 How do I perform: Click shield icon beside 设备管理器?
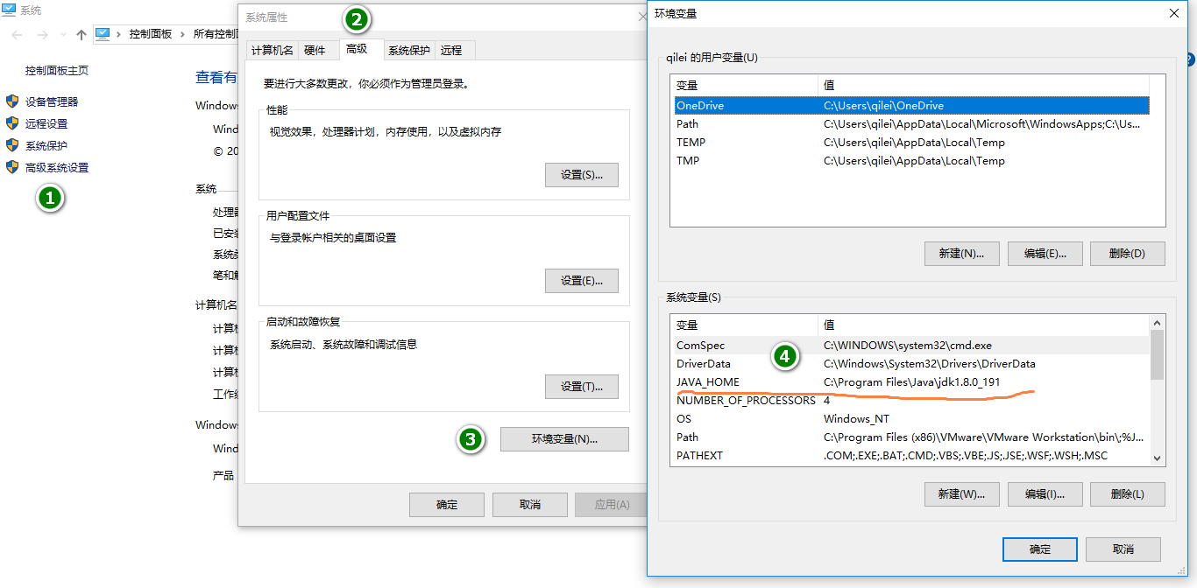tap(12, 101)
